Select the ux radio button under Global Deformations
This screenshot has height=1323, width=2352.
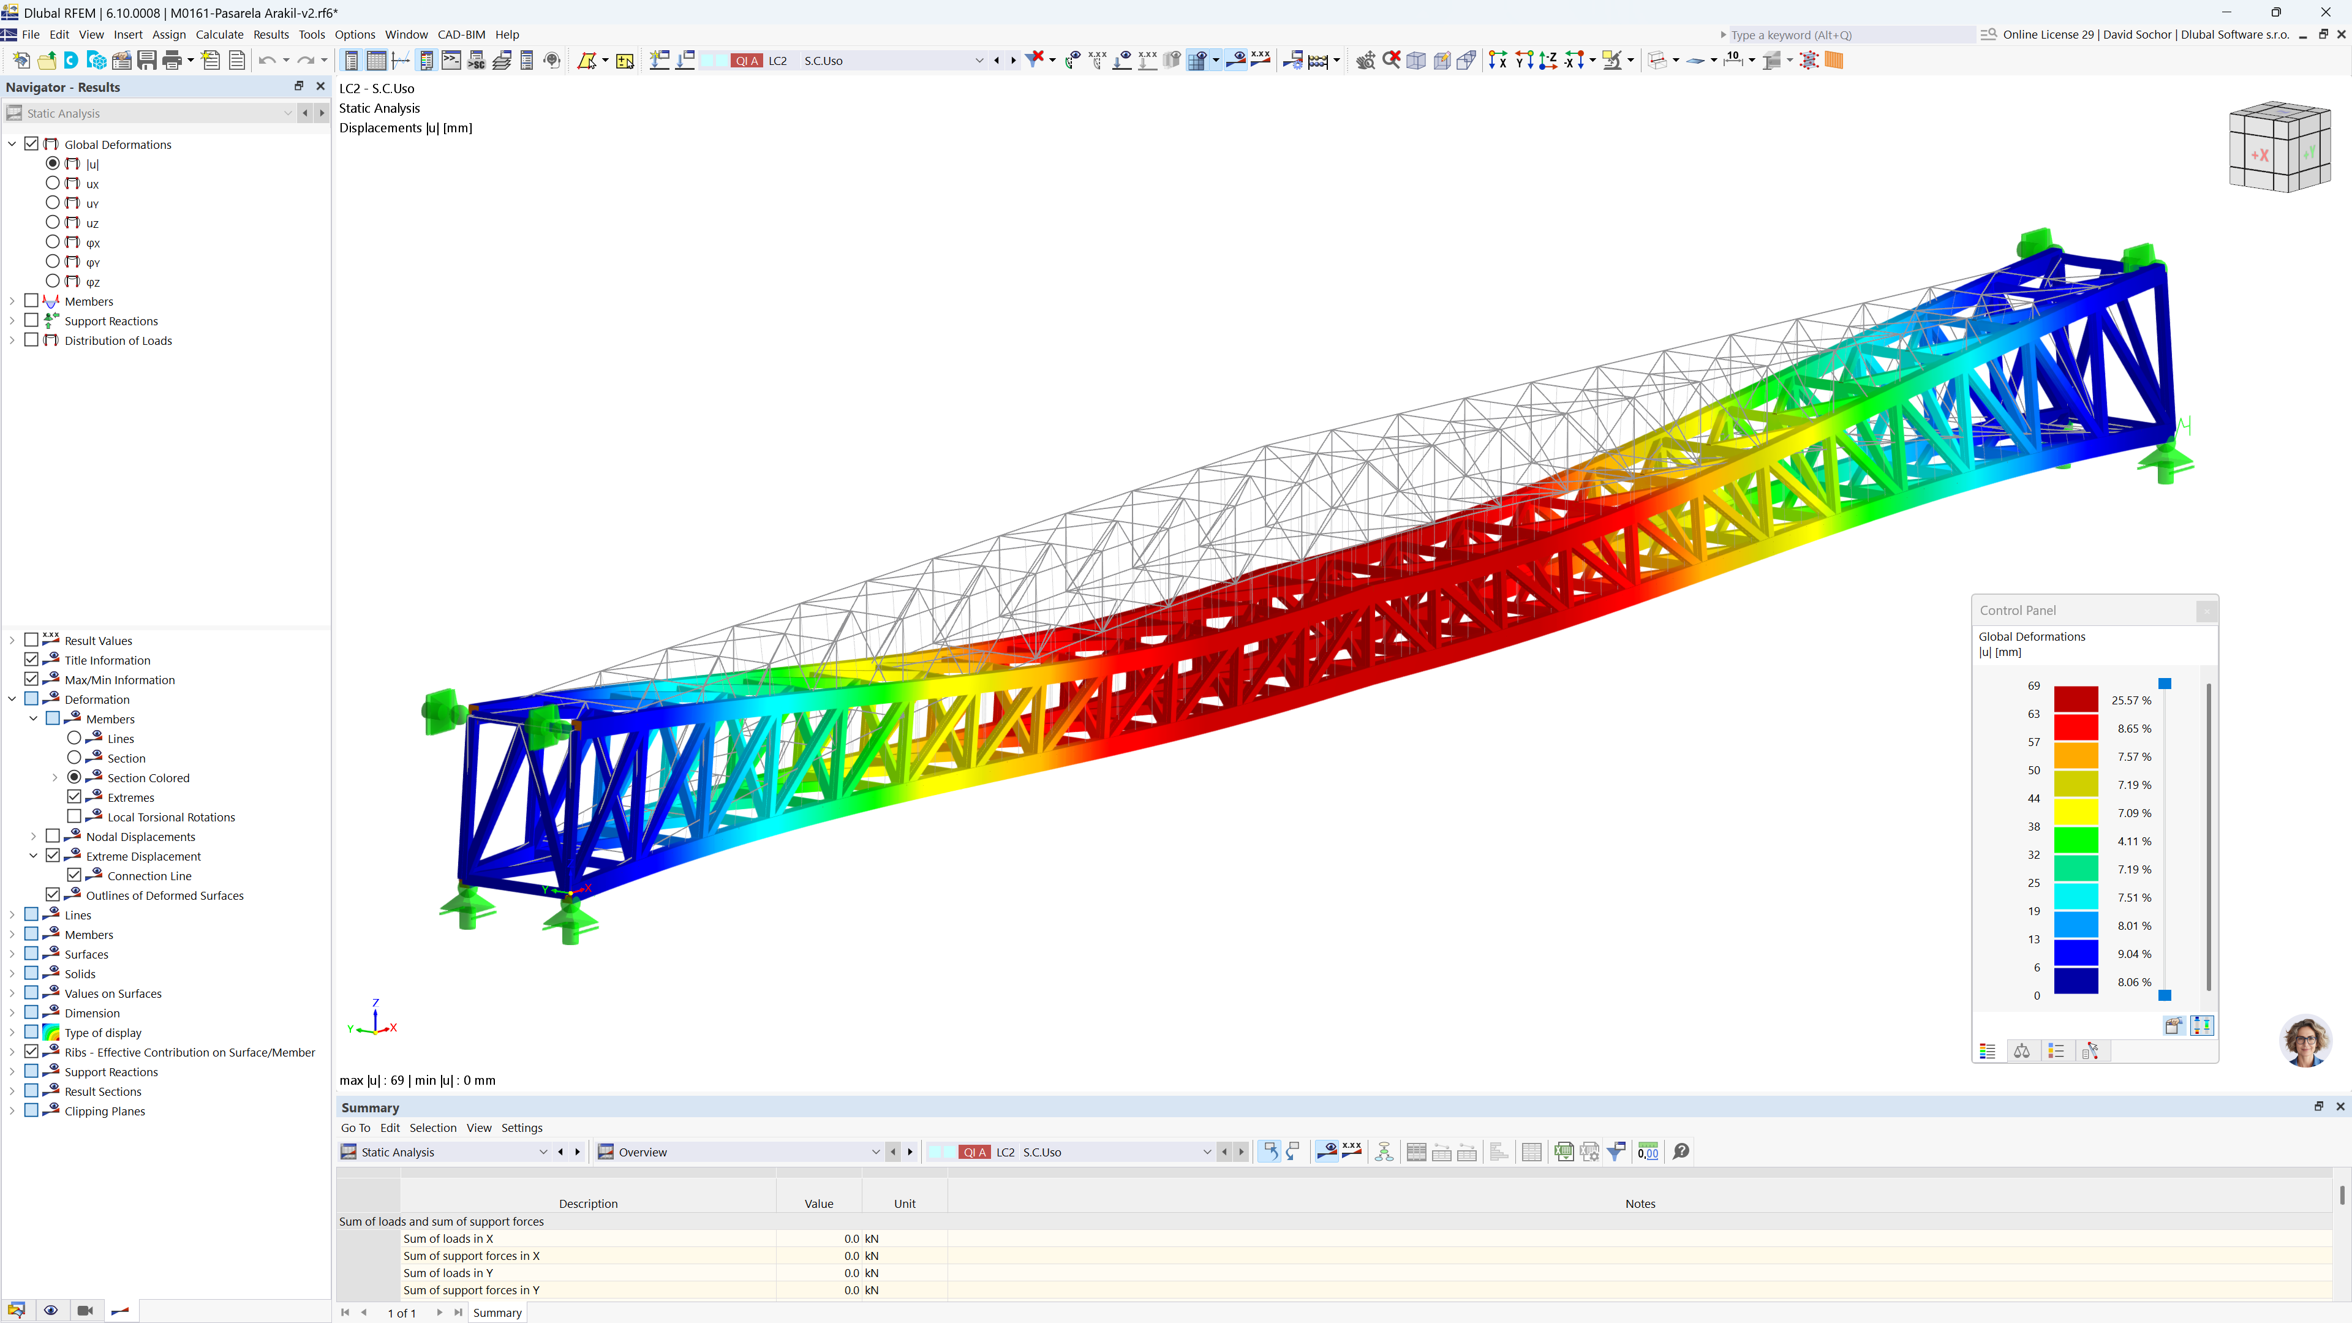pyautogui.click(x=53, y=184)
